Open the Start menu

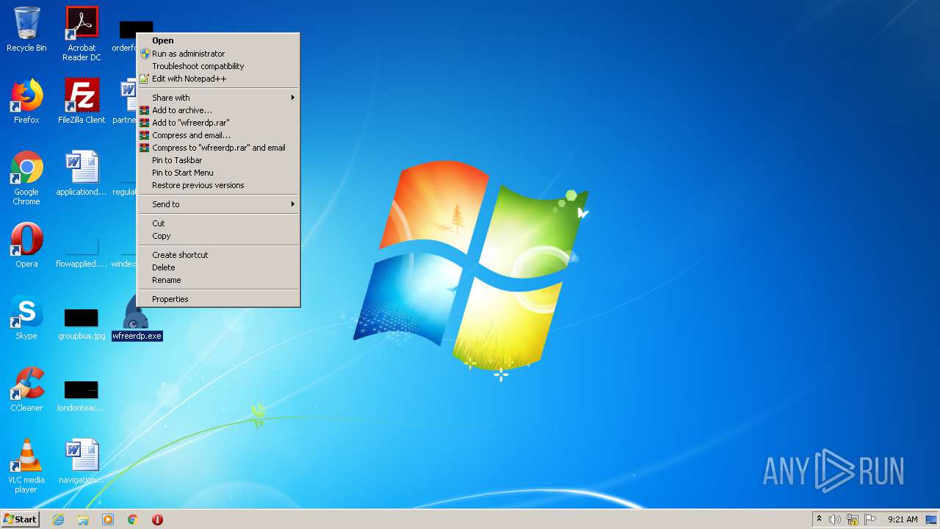[x=21, y=519]
